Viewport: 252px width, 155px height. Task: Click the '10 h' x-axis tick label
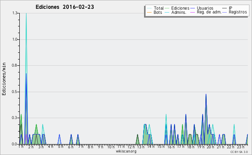click(111, 147)
